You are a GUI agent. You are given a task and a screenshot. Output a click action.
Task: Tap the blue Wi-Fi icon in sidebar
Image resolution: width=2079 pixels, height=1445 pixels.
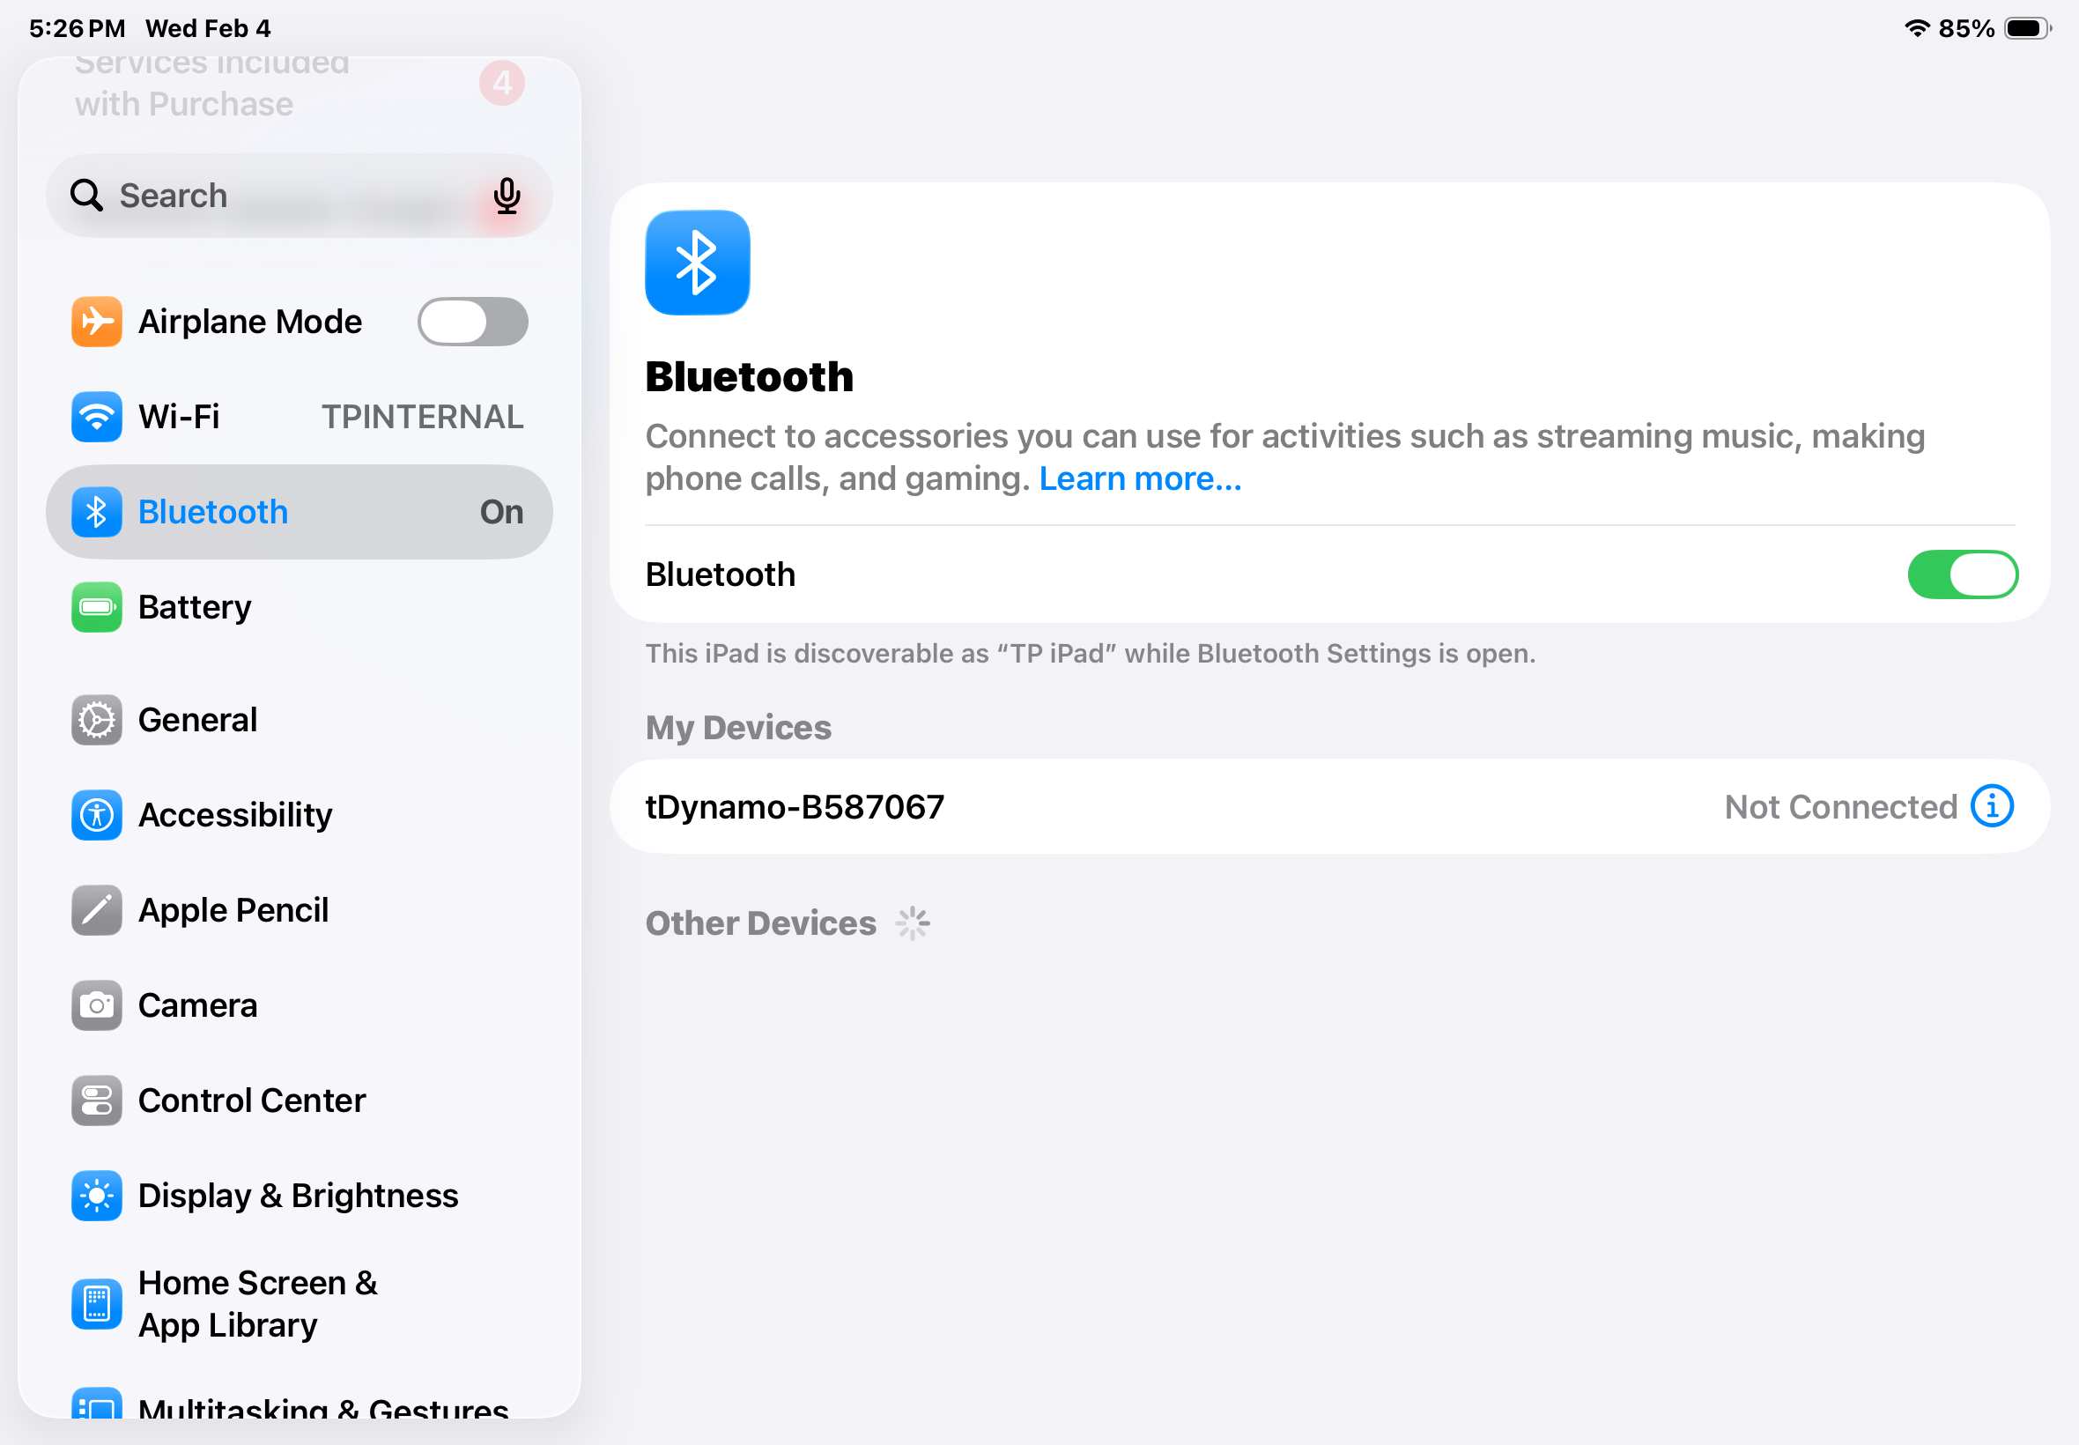pyautogui.click(x=97, y=417)
